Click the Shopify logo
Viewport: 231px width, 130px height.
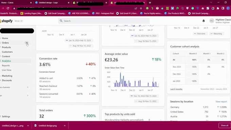6,21
